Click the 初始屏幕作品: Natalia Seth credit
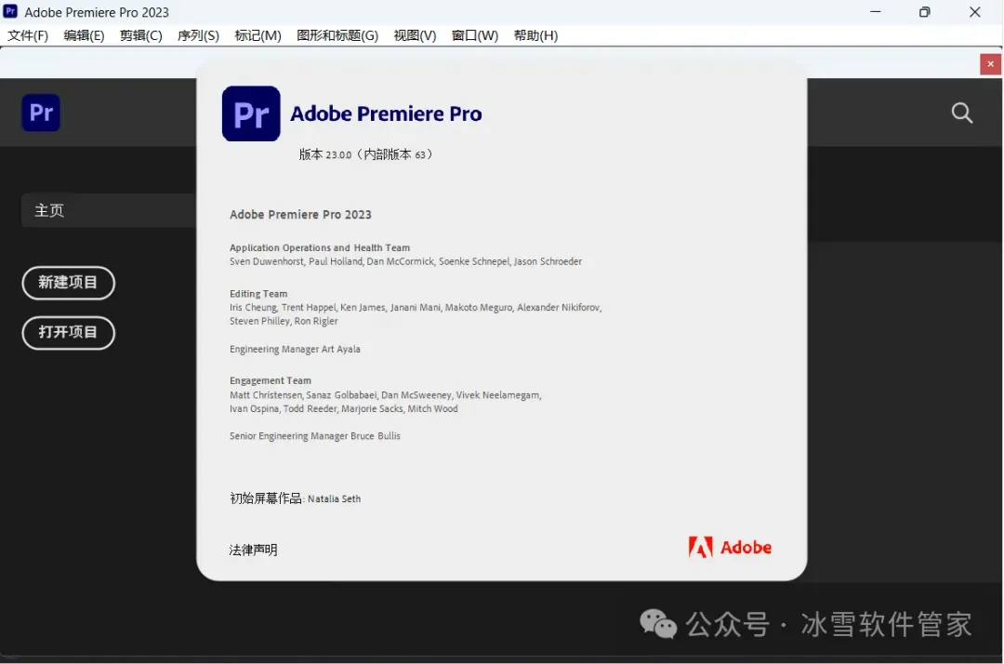This screenshot has width=1004, height=664. [x=296, y=498]
